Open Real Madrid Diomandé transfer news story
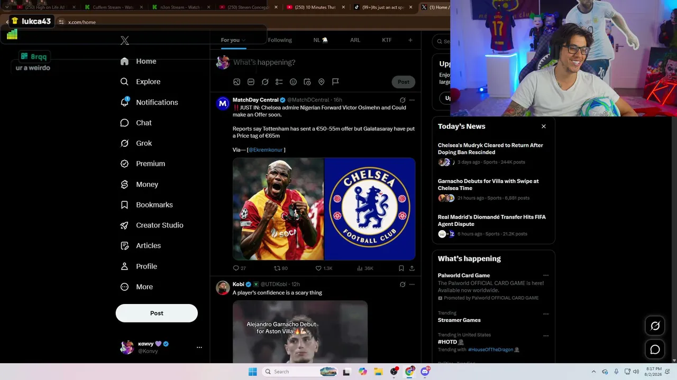Screen dimensions: 677x380 pos(493,225)
